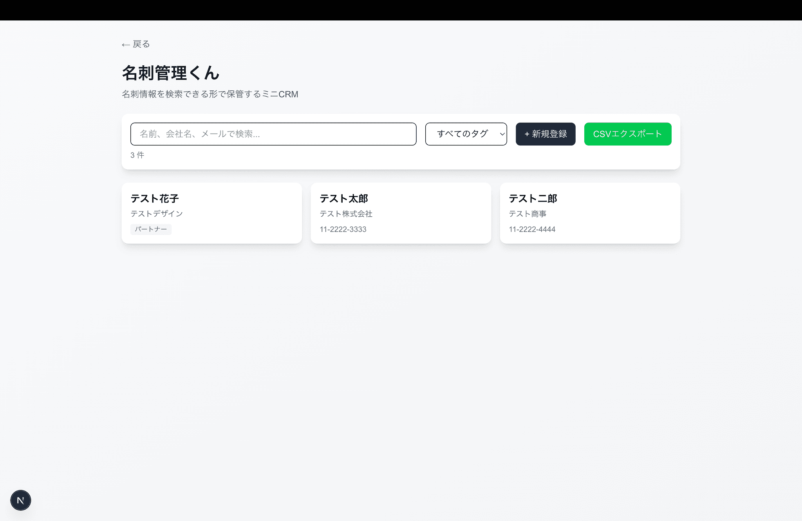
Task: Select the パートナー tag on テスト花子's card
Action: [151, 229]
